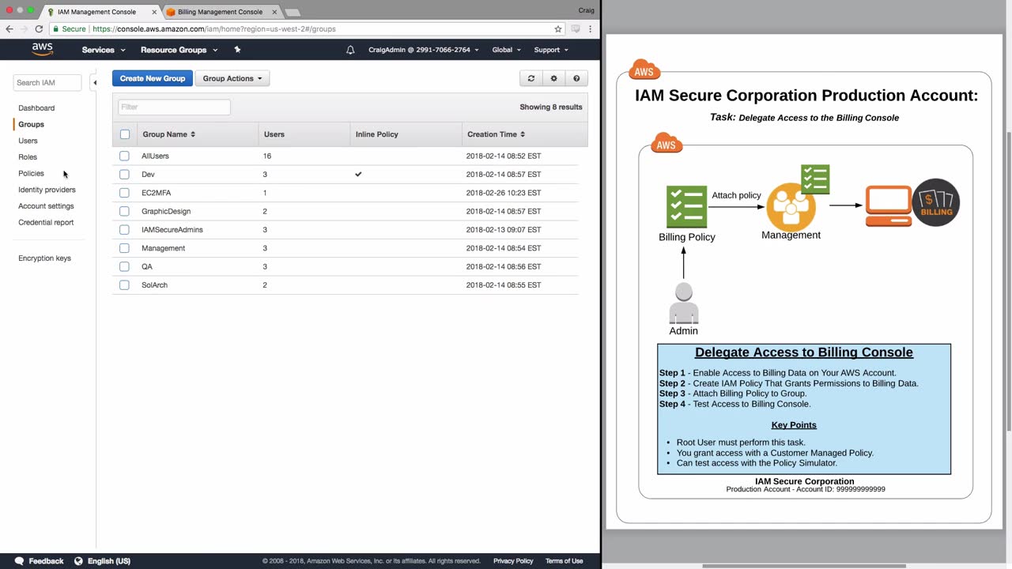
Task: Open the pin shortcuts icon in navbar
Action: [237, 50]
